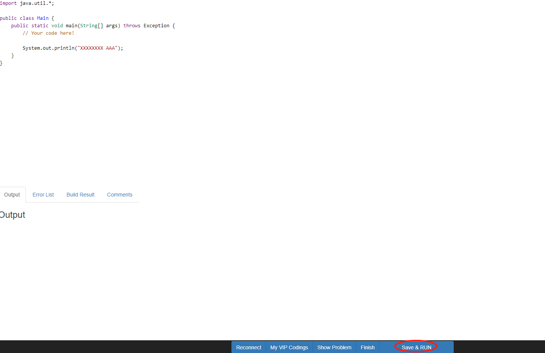Click the main method declaration line
The image size is (545, 353).
click(93, 26)
